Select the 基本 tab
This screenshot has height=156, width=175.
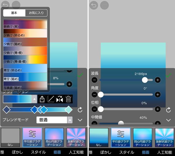pos(14,13)
